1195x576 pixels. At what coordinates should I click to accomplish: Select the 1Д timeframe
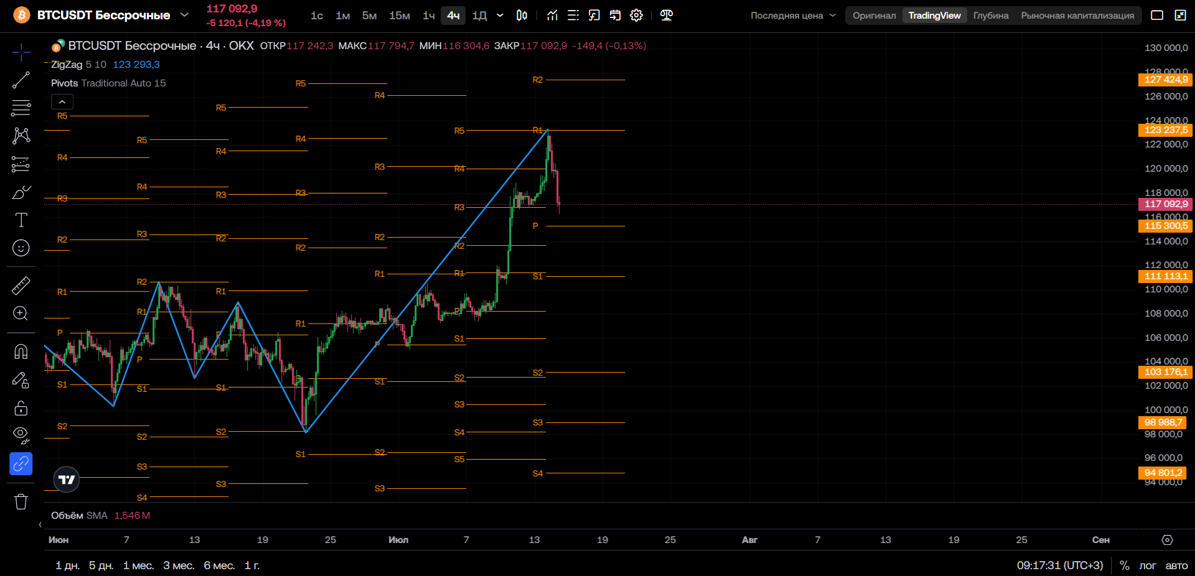point(479,16)
